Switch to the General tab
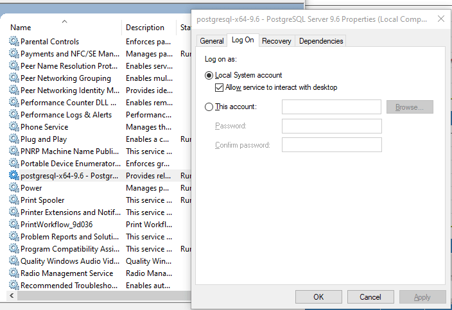This screenshot has height=310, width=452. (x=211, y=41)
